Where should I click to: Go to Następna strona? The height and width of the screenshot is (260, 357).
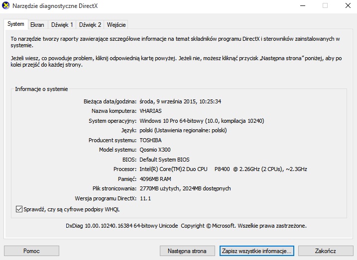(x=187, y=251)
